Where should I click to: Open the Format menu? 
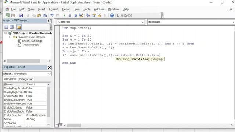[54, 9]
